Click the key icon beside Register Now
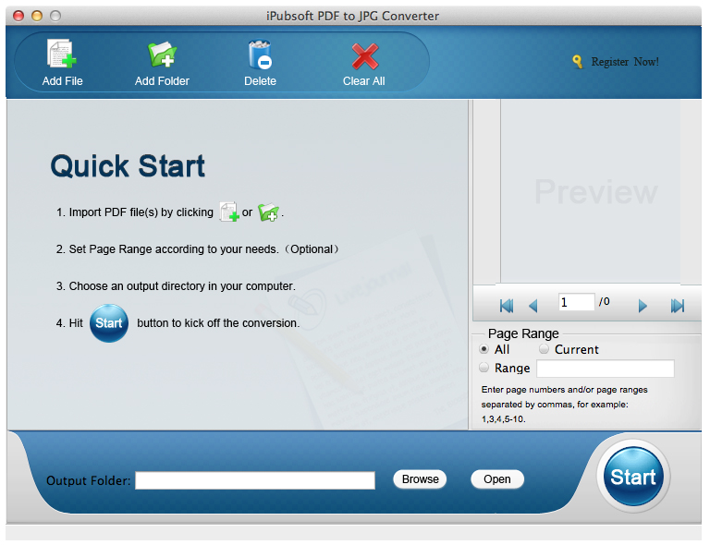Image resolution: width=710 pixels, height=545 pixels. [x=577, y=62]
